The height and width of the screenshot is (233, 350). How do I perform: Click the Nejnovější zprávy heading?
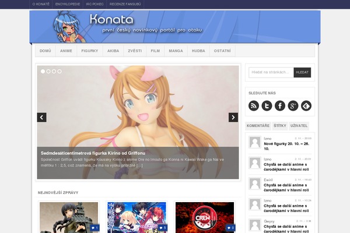coord(58,193)
